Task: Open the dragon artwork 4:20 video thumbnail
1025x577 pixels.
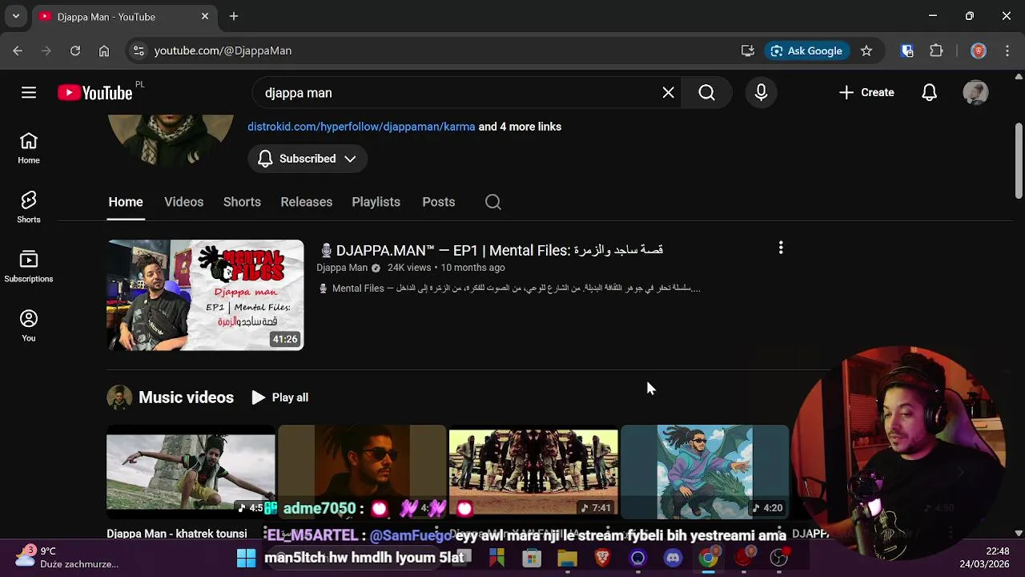Action: click(x=705, y=473)
